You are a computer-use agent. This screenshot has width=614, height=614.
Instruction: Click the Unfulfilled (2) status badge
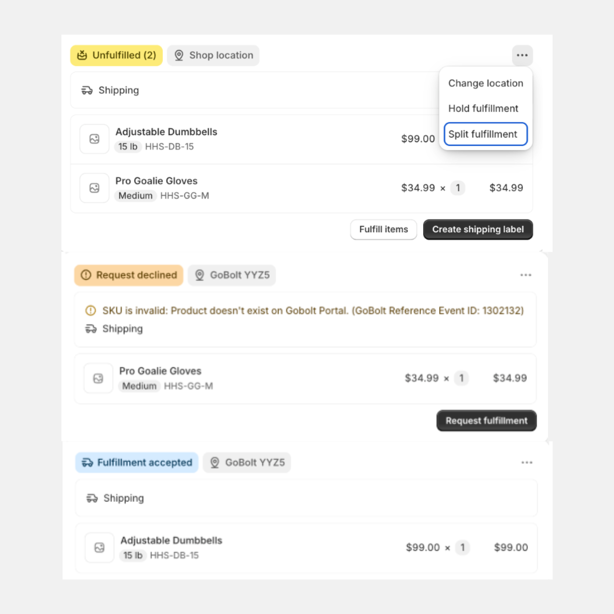click(x=117, y=55)
